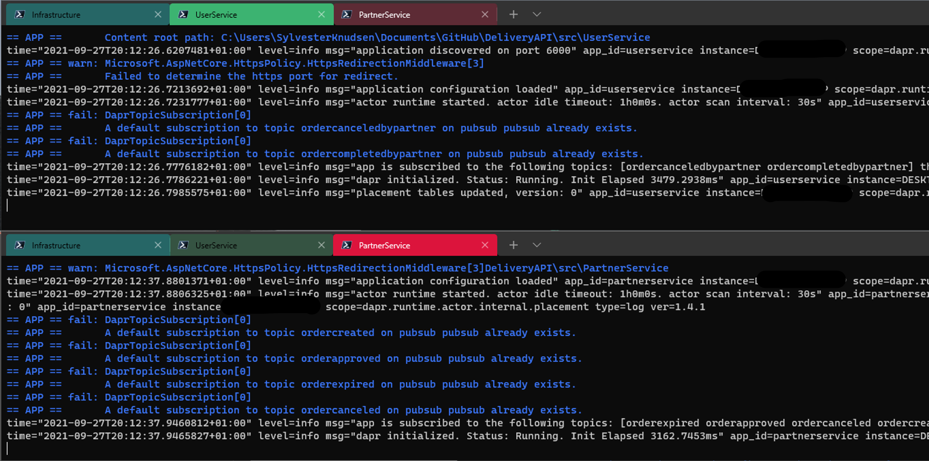Close the bottom Infrastructure tab
Image resolution: width=929 pixels, height=461 pixels.
tap(158, 245)
